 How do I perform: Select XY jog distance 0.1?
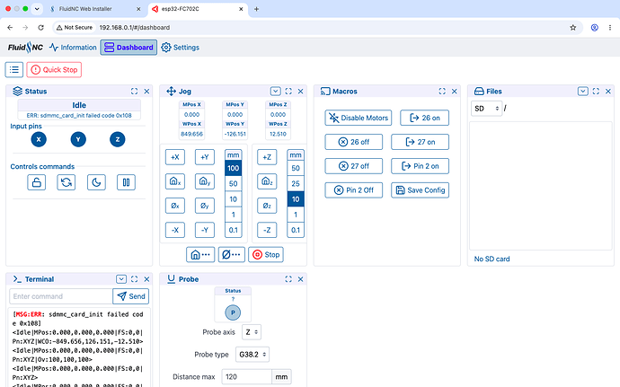pos(234,230)
